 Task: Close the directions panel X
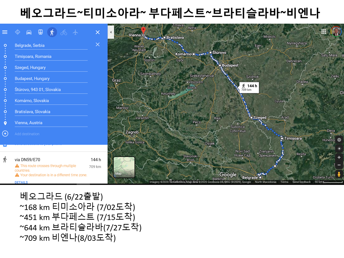[x=97, y=32]
